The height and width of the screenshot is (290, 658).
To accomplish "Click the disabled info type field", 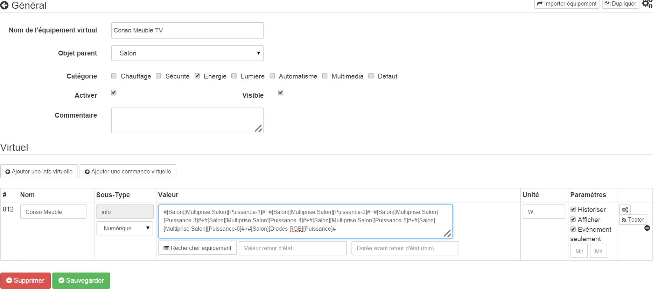I will point(125,211).
